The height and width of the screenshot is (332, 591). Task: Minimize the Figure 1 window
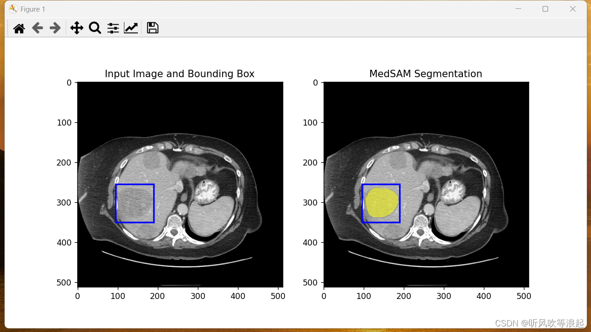coord(518,9)
